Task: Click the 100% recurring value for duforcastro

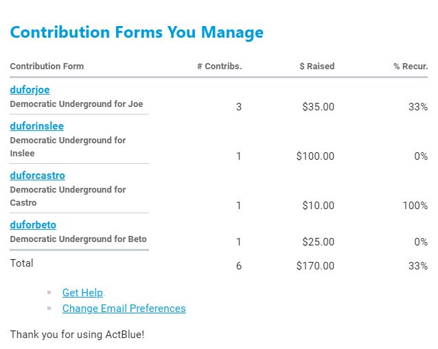Action: click(415, 206)
